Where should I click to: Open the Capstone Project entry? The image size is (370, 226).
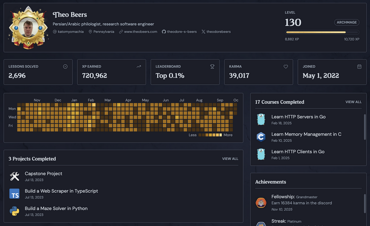tap(43, 174)
